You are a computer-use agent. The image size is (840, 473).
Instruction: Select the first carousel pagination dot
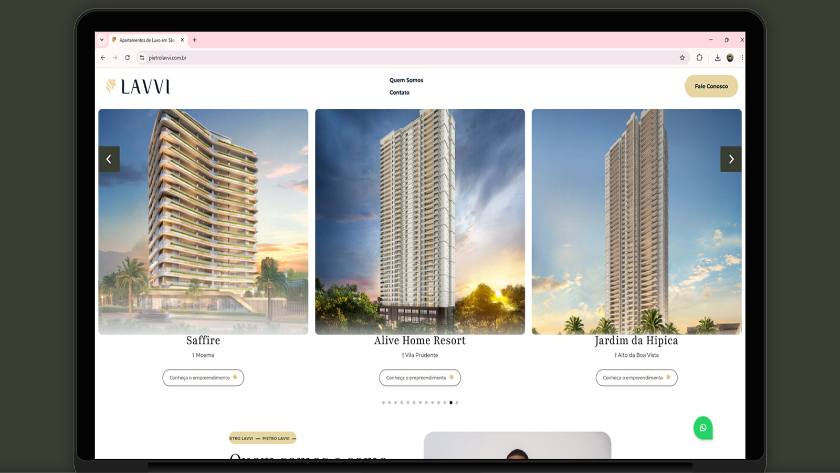[x=383, y=403]
